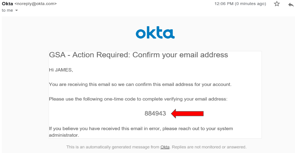
Task: Open the Okta link in footer
Action: point(165,147)
